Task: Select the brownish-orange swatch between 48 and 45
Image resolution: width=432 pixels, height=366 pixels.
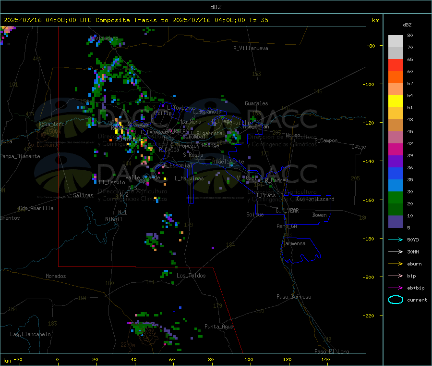Action: click(x=396, y=126)
